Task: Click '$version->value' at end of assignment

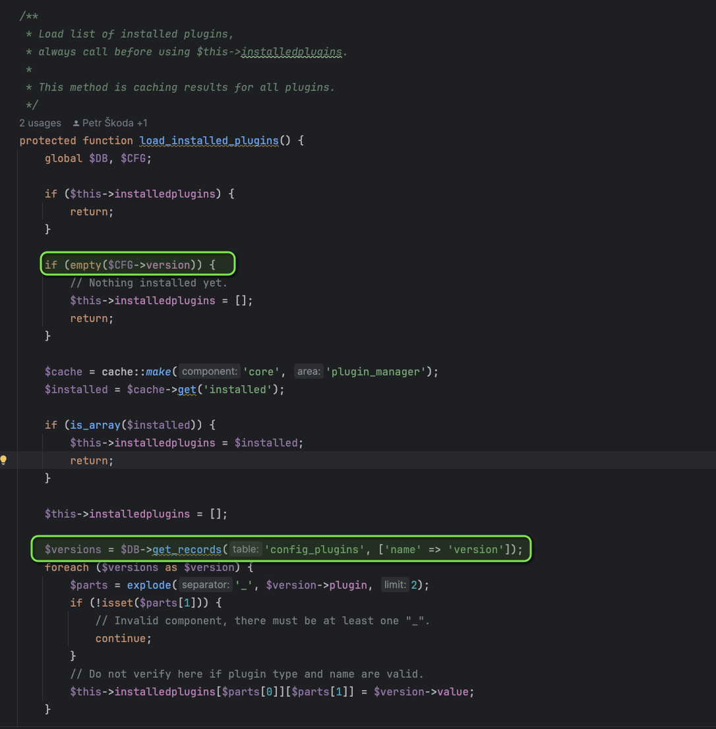Action: [421, 692]
